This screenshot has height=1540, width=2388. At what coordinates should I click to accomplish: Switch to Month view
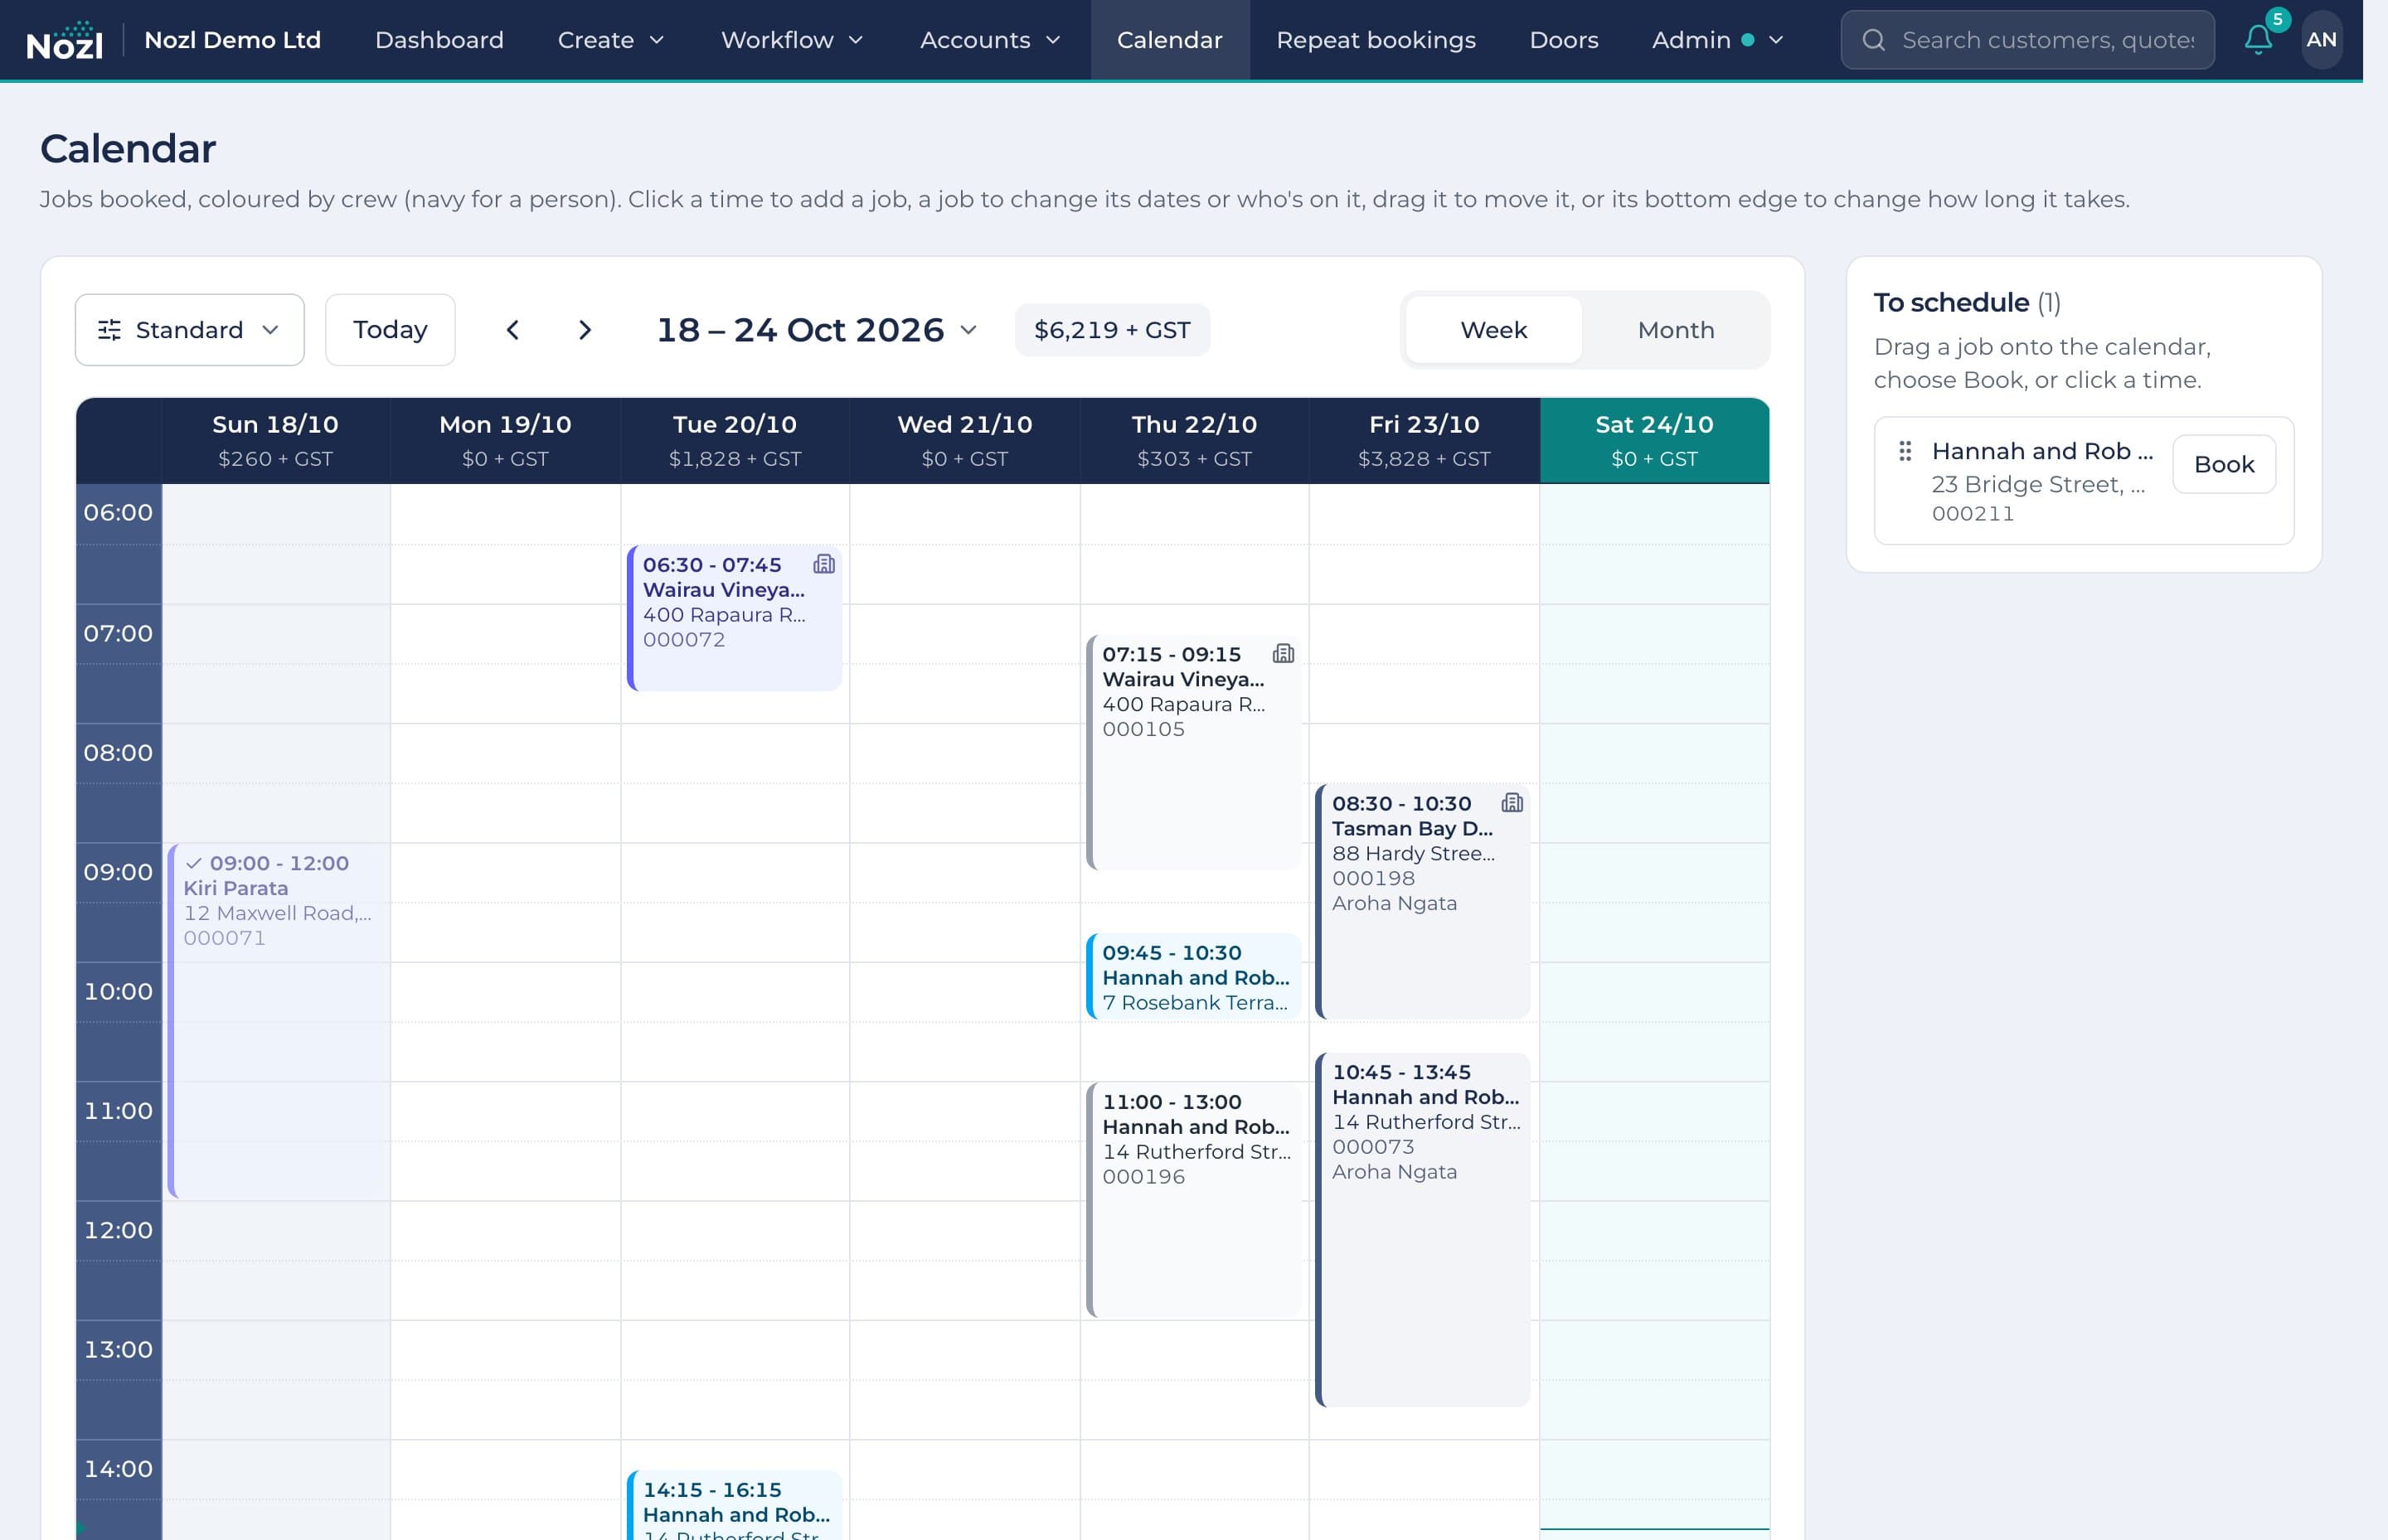(1676, 330)
